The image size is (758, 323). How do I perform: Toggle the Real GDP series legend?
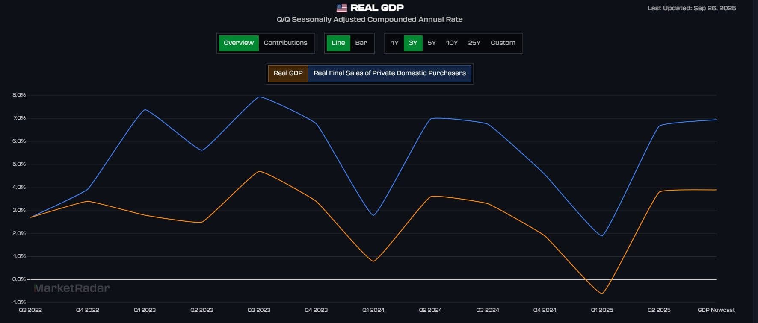(x=288, y=73)
